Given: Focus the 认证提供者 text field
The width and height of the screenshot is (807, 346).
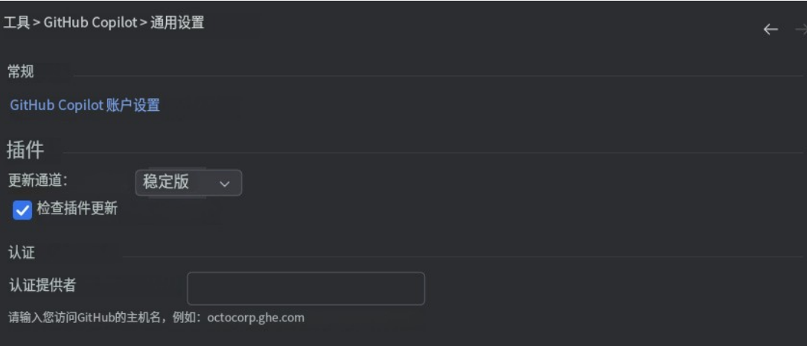Looking at the screenshot, I should [305, 289].
